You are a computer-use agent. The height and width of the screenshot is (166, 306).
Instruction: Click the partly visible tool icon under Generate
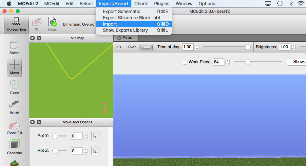tap(14, 163)
